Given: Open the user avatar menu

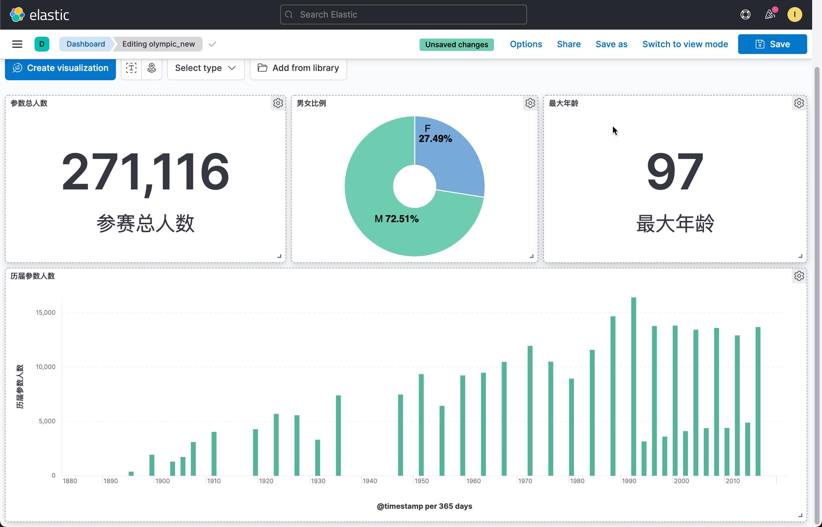Looking at the screenshot, I should [x=794, y=15].
